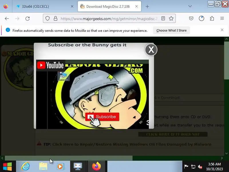Bookmark this page with the star icon
This screenshot has height=172, width=229.
point(171,18)
